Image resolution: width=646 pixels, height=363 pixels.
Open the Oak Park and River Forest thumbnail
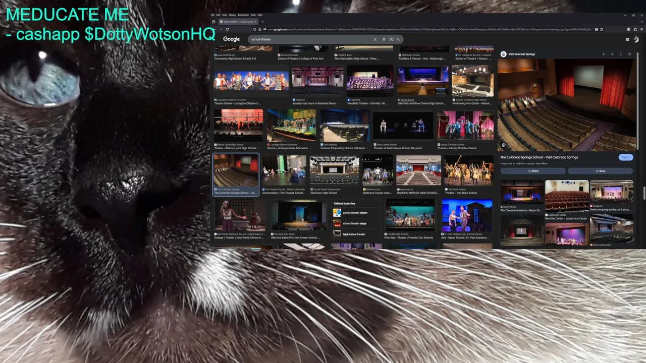[x=422, y=81]
